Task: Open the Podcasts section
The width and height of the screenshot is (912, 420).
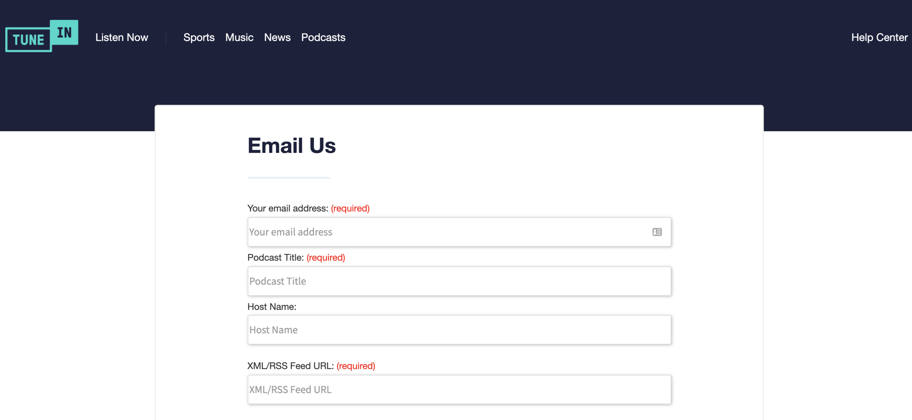Action: coord(323,38)
